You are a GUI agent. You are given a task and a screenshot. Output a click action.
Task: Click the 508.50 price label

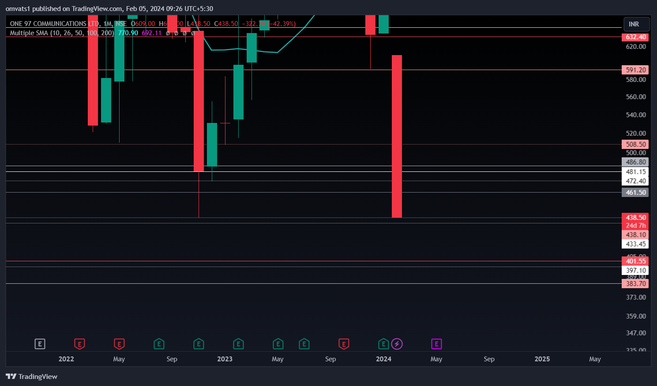635,144
